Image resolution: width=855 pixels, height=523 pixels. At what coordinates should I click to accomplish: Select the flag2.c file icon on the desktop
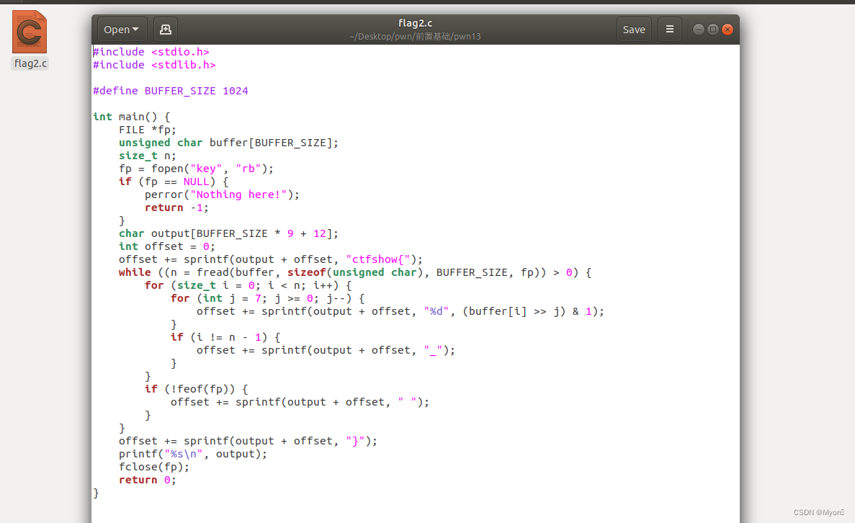(x=29, y=32)
